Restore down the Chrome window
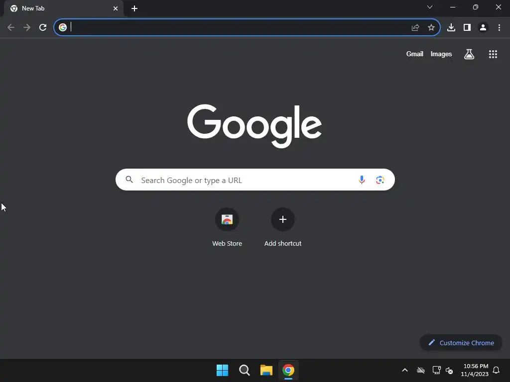This screenshot has width=510, height=382. 475,7
